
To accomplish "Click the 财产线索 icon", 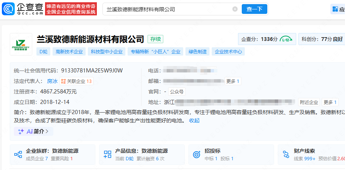I will (286, 154).
